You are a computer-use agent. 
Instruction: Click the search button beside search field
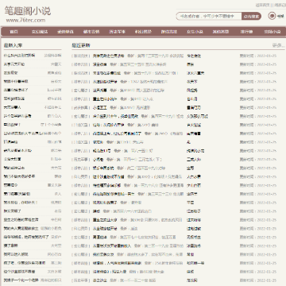click(x=251, y=16)
